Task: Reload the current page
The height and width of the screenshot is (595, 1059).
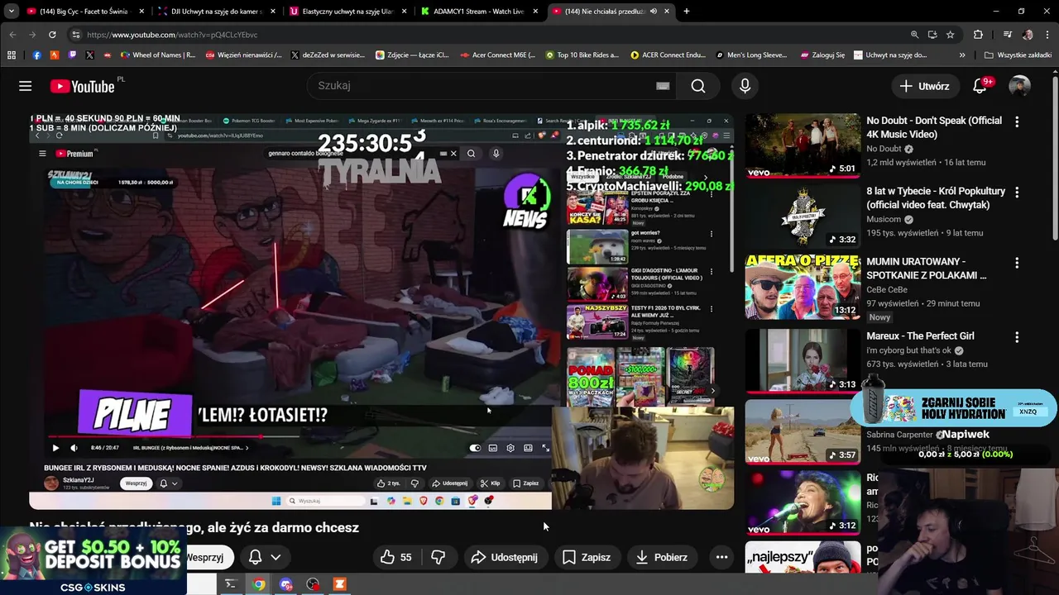Action: [x=52, y=35]
